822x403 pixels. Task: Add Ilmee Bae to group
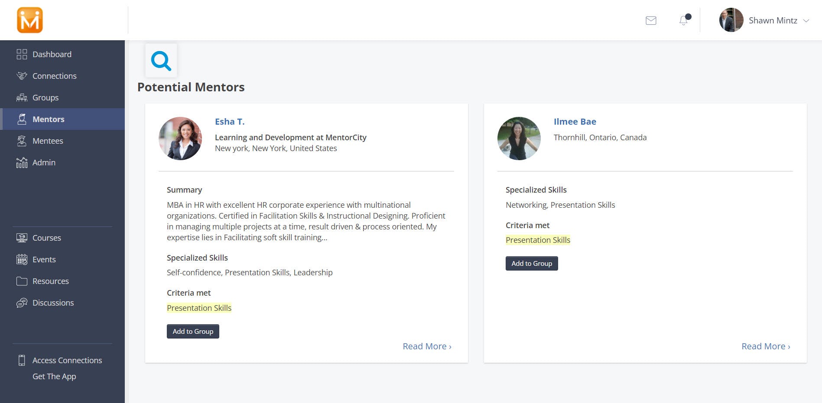coord(532,263)
